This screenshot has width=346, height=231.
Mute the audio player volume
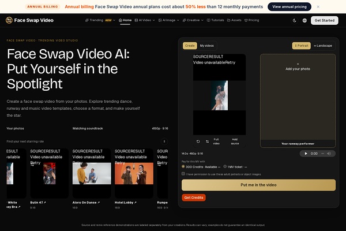click(329, 154)
